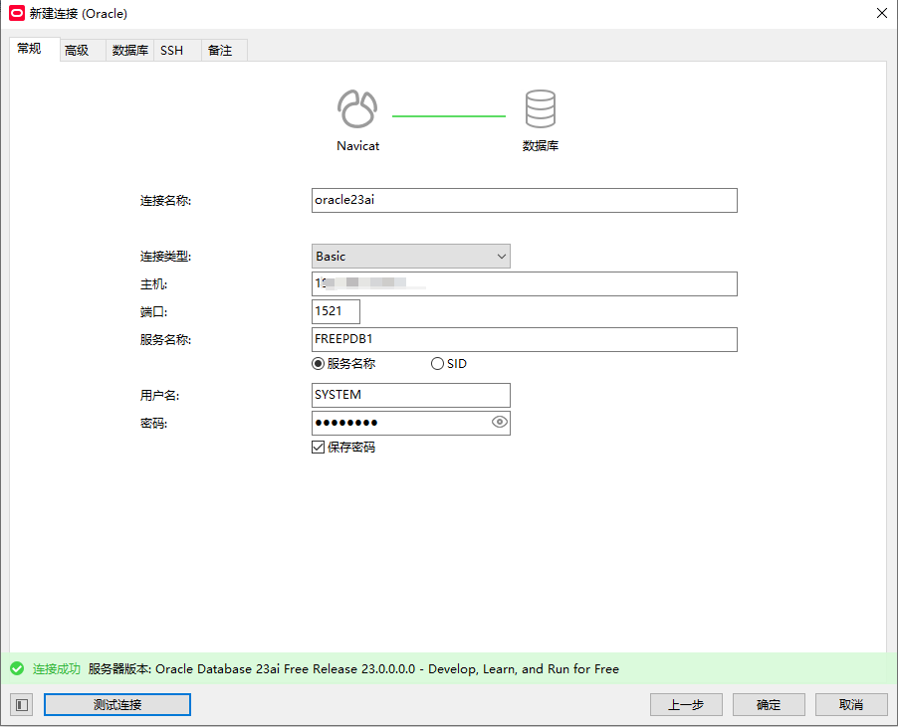The height and width of the screenshot is (727, 898).
Task: Focus the 服务名称 field with FREEPDB1
Action: point(524,339)
